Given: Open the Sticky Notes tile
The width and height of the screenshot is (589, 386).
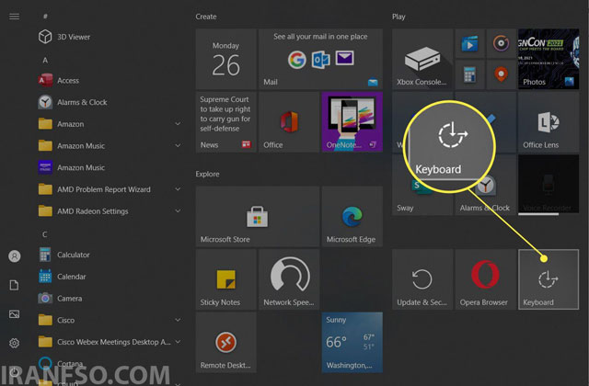Looking at the screenshot, I should point(225,279).
